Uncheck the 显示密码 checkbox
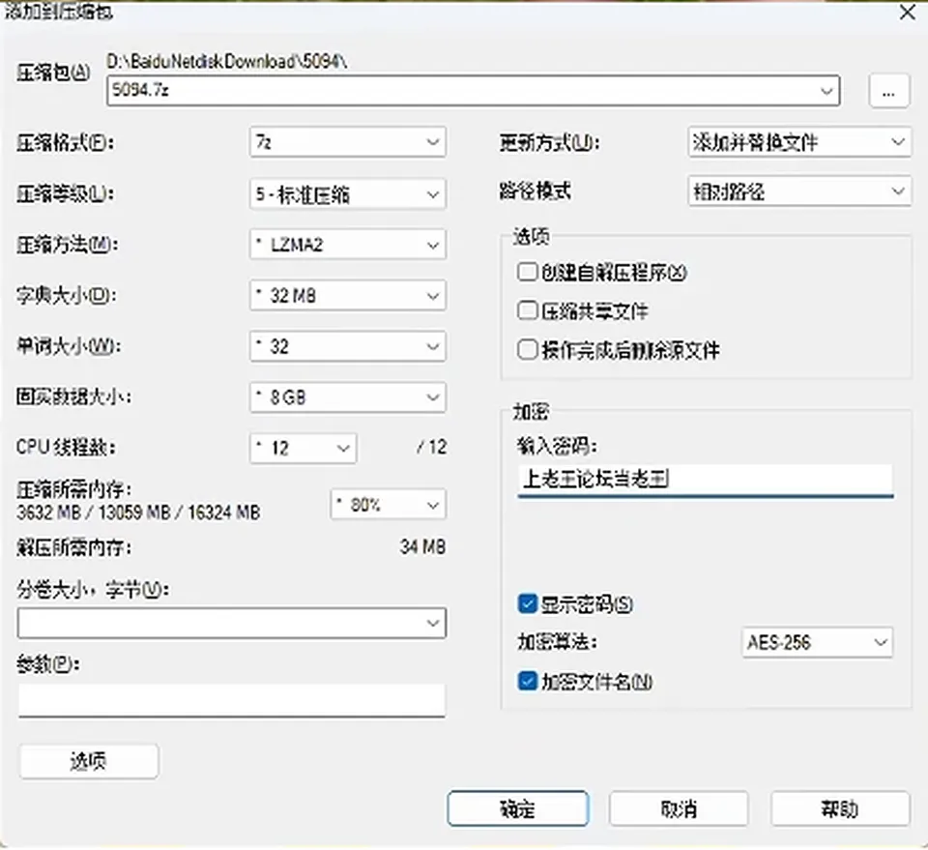Image resolution: width=928 pixels, height=850 pixels. (x=528, y=604)
